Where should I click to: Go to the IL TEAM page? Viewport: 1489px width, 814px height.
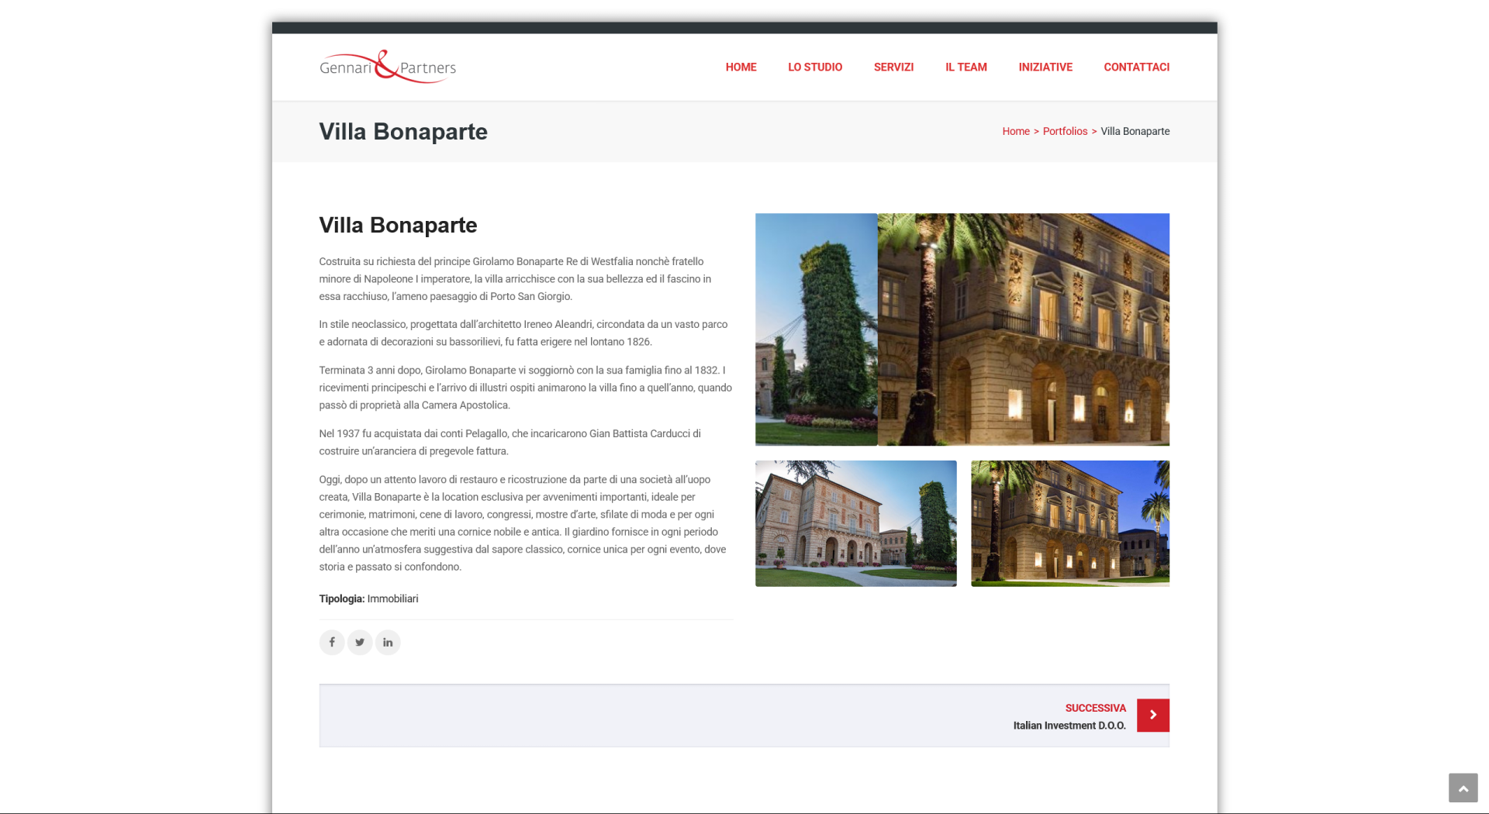click(966, 67)
